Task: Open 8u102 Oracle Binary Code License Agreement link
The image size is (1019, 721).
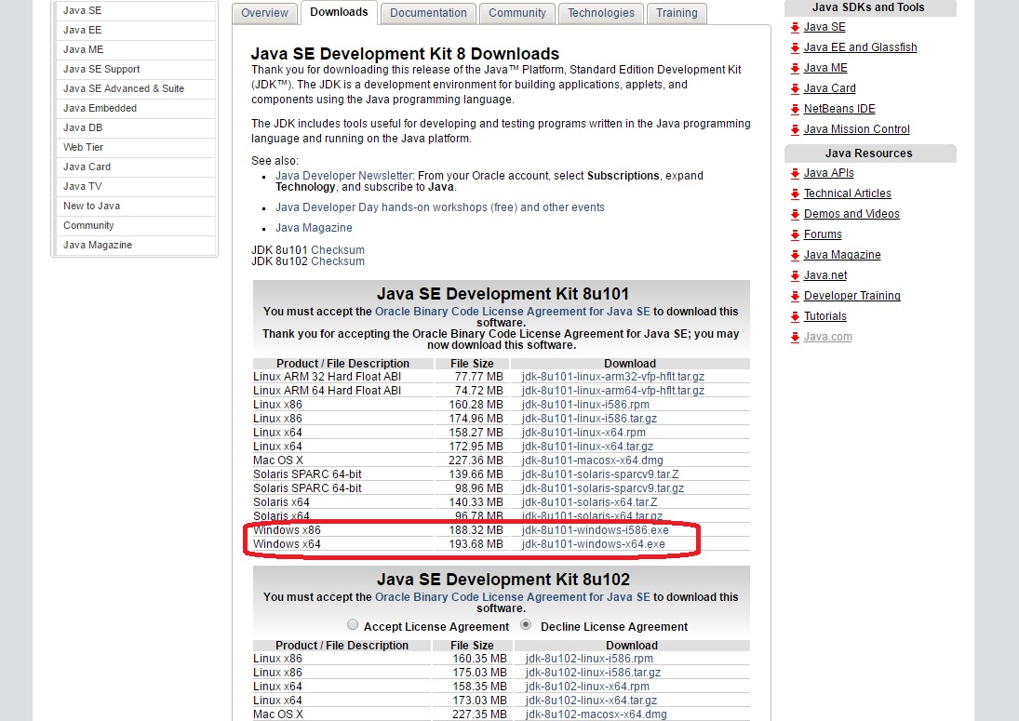Action: [x=513, y=597]
